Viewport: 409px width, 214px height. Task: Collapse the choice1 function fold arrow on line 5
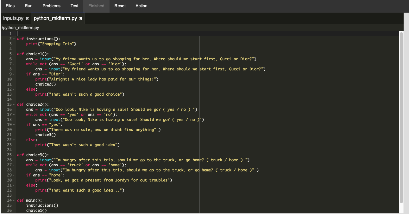[x=14, y=54]
